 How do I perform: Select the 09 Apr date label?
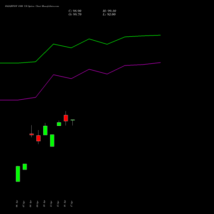pos(37,204)
